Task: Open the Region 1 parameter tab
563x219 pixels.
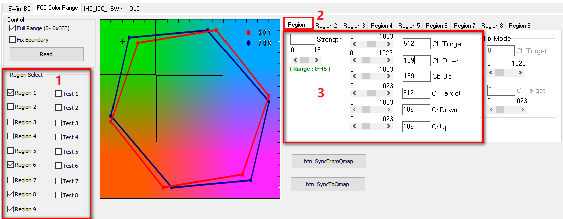Action: pyautogui.click(x=298, y=25)
